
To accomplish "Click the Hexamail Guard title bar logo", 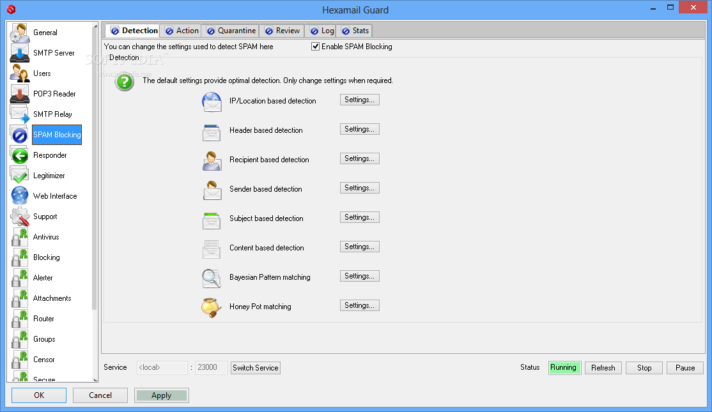I will pyautogui.click(x=12, y=9).
